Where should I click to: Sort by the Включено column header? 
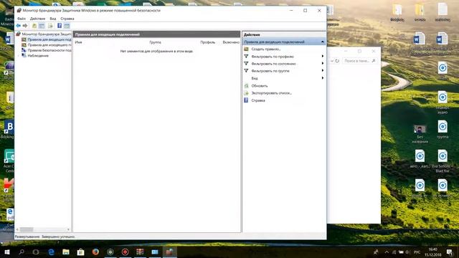231,42
